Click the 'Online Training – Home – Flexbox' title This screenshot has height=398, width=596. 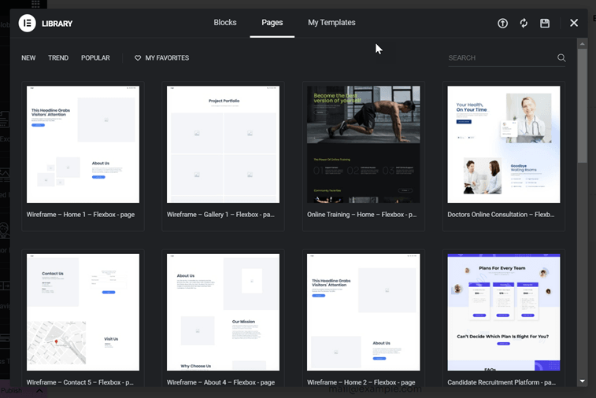pos(362,215)
